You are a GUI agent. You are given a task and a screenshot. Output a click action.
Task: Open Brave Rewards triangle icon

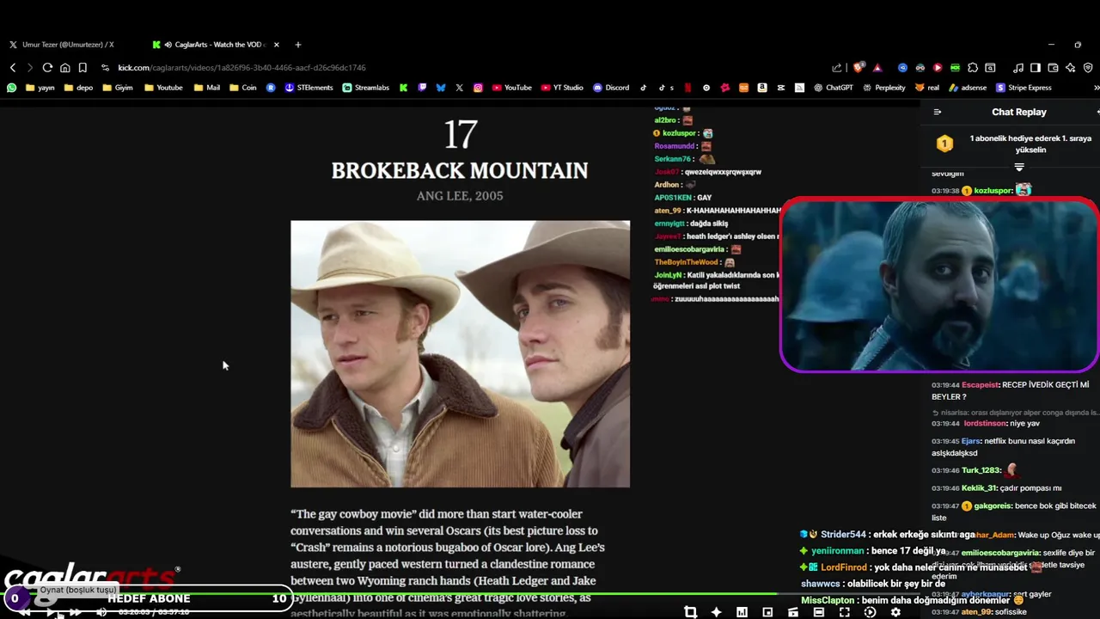[x=877, y=68]
